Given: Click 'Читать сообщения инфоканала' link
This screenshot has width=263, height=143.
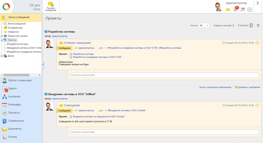Looking at the screenshot, I should [x=215, y=87].
